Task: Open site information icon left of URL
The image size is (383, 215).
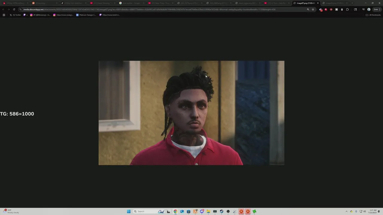Action: pos(21,9)
